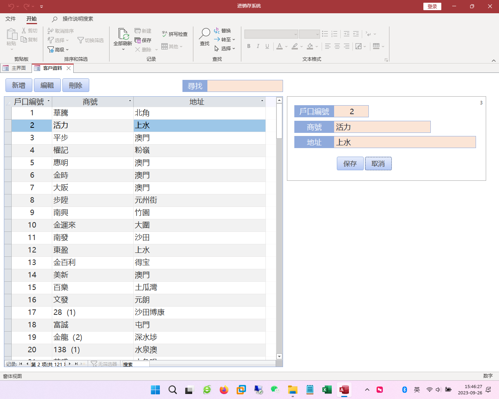This screenshot has height=399, width=499.
Task: Toggle Italic text formatting
Action: pyautogui.click(x=258, y=46)
